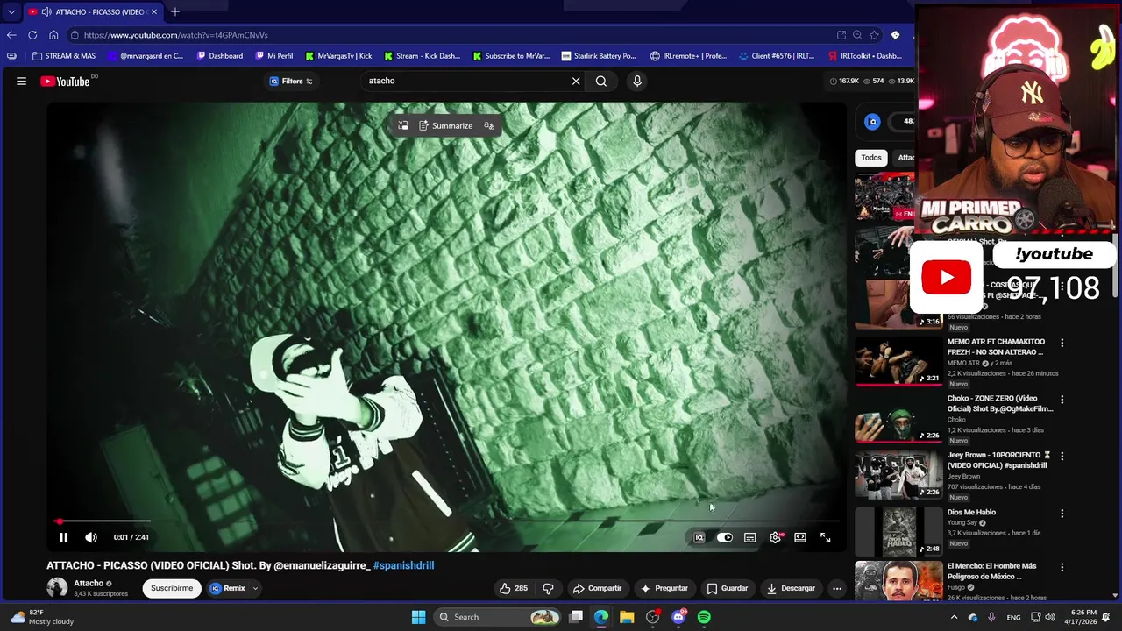Image resolution: width=1122 pixels, height=631 pixels.
Task: Subscribe with the Suscribirme button
Action: tap(172, 588)
